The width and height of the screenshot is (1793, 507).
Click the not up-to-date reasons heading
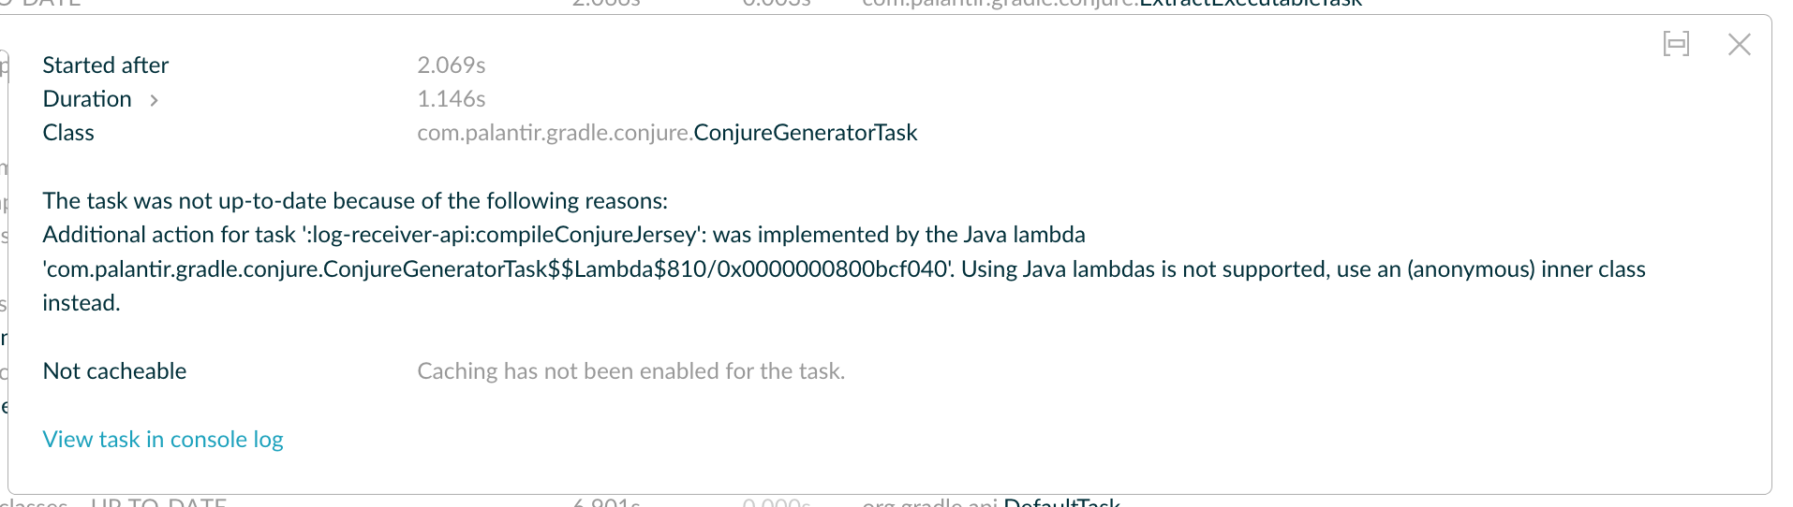coord(355,201)
